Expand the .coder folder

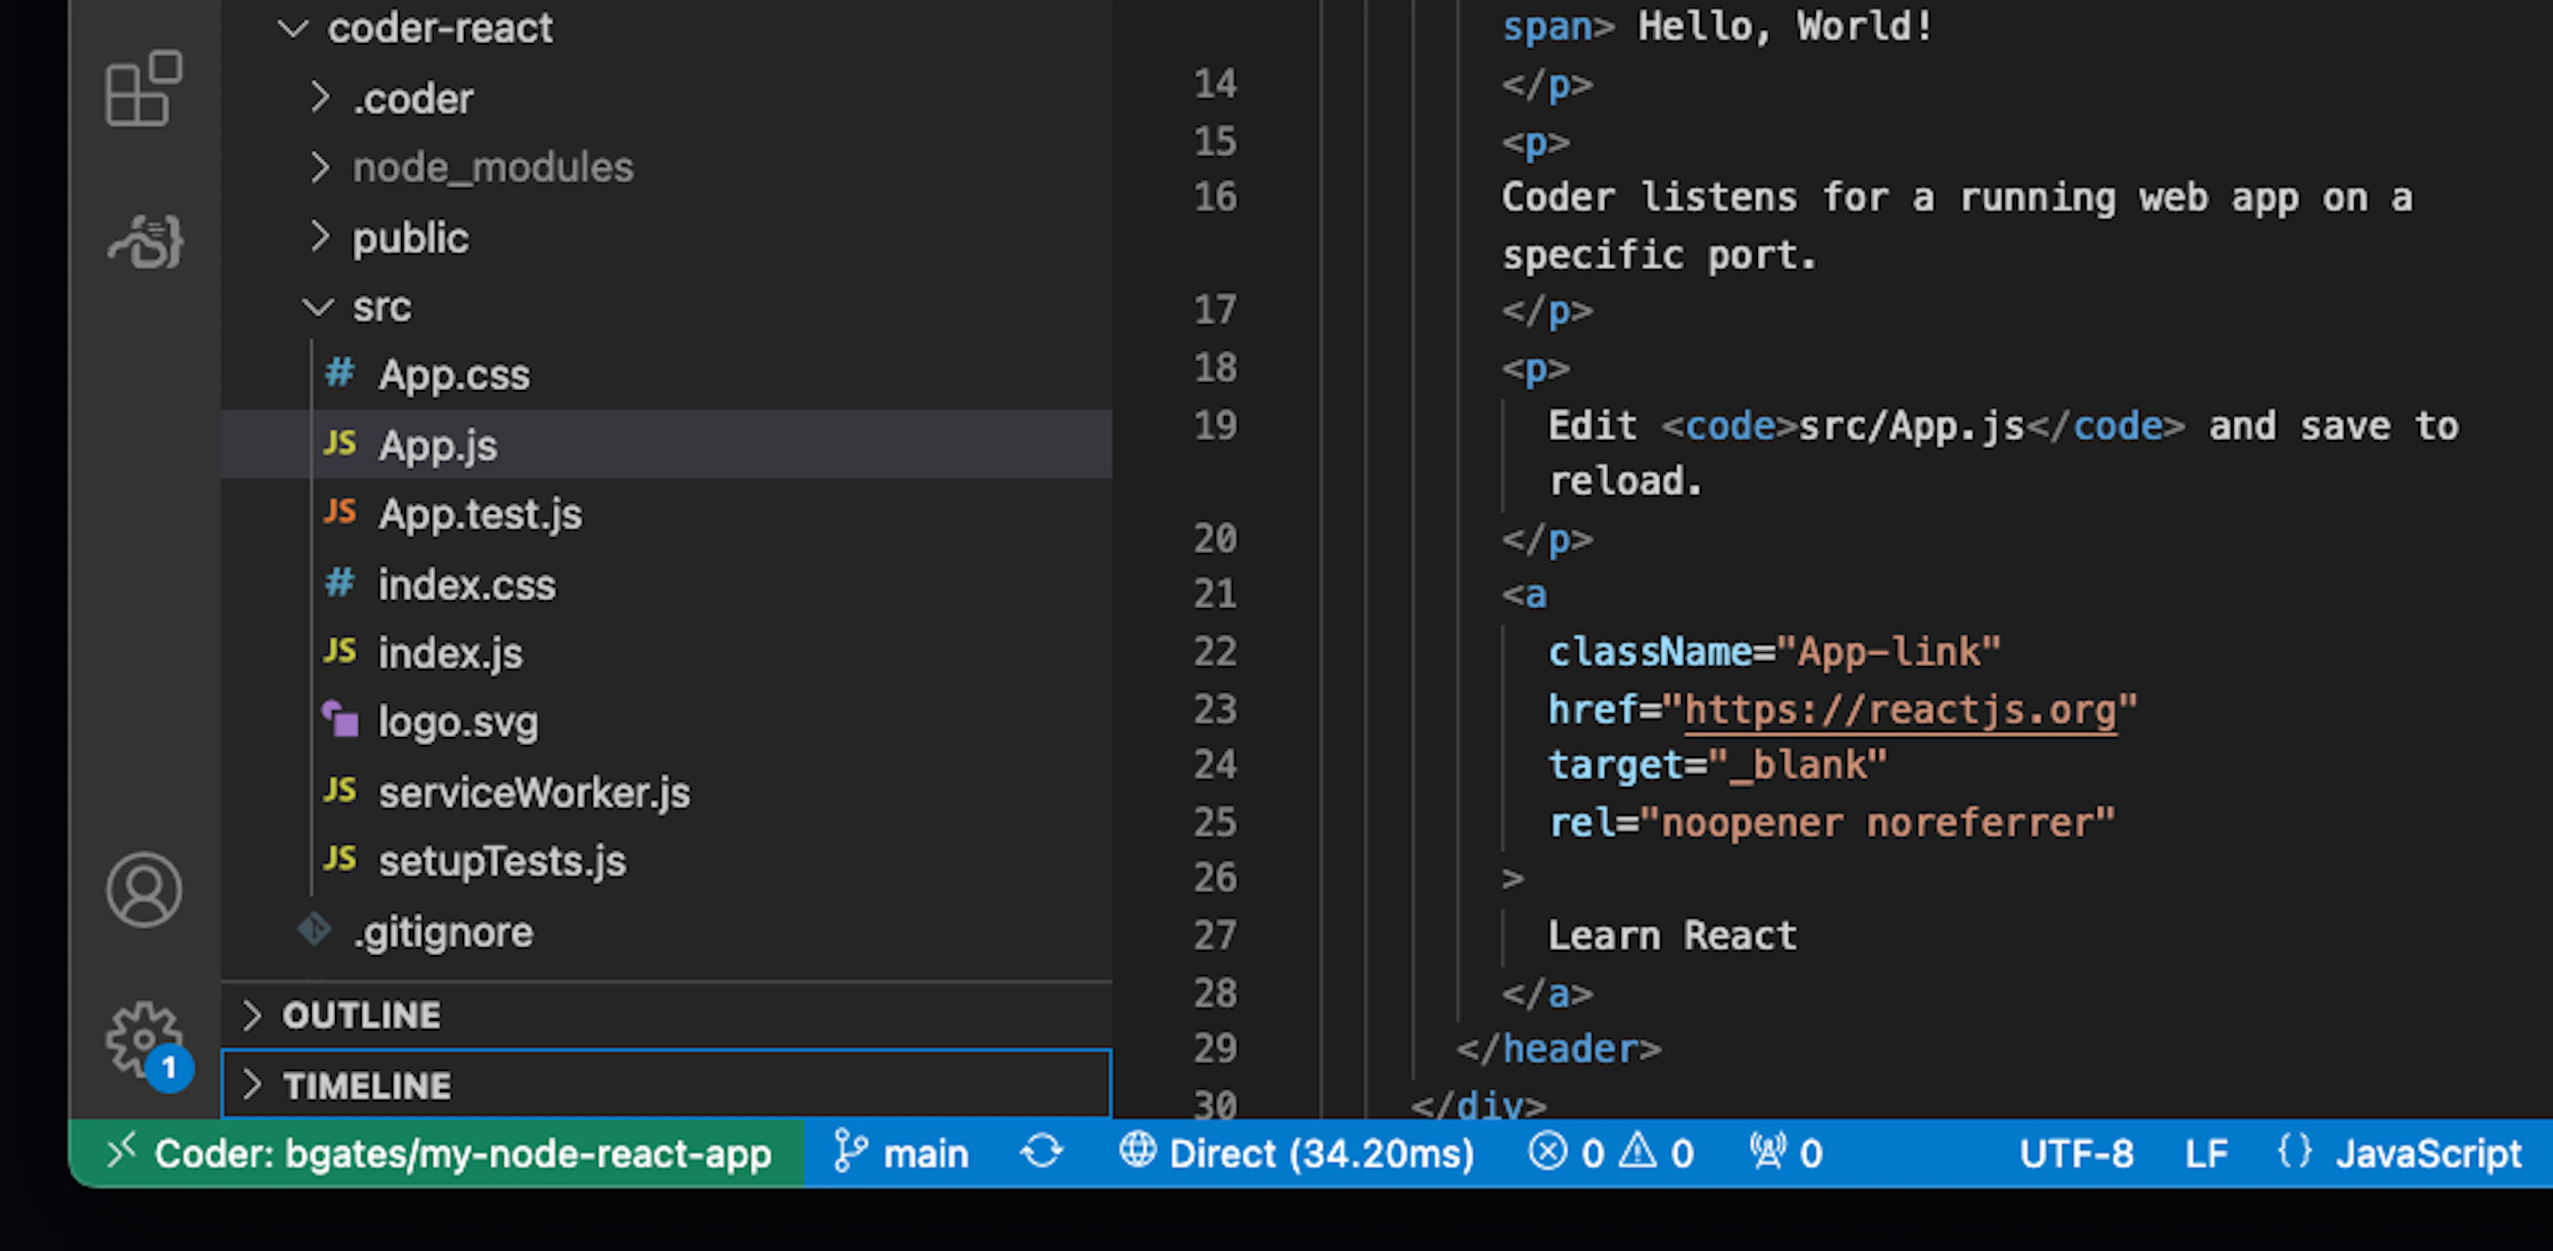[319, 97]
